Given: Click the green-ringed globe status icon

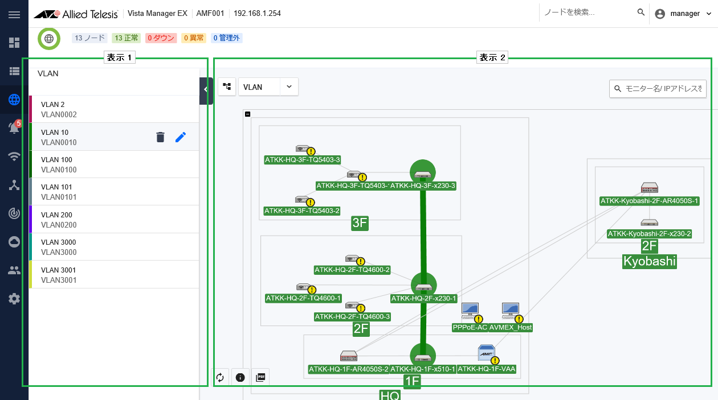Looking at the screenshot, I should [x=49, y=39].
